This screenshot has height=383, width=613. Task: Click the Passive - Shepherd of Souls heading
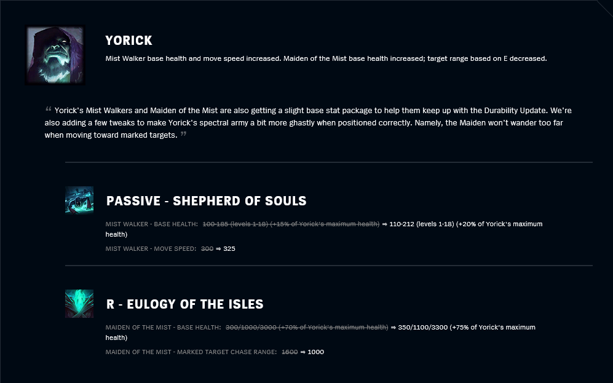(x=207, y=201)
